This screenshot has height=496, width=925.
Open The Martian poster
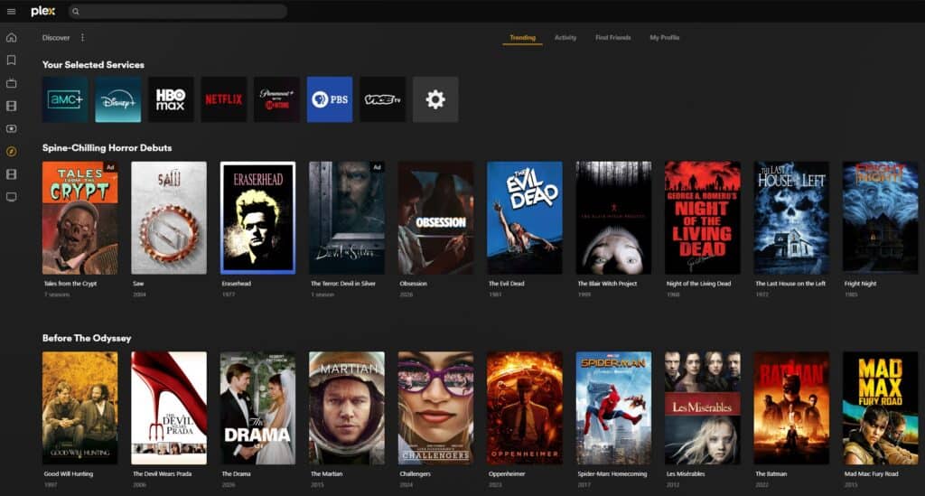(x=347, y=408)
